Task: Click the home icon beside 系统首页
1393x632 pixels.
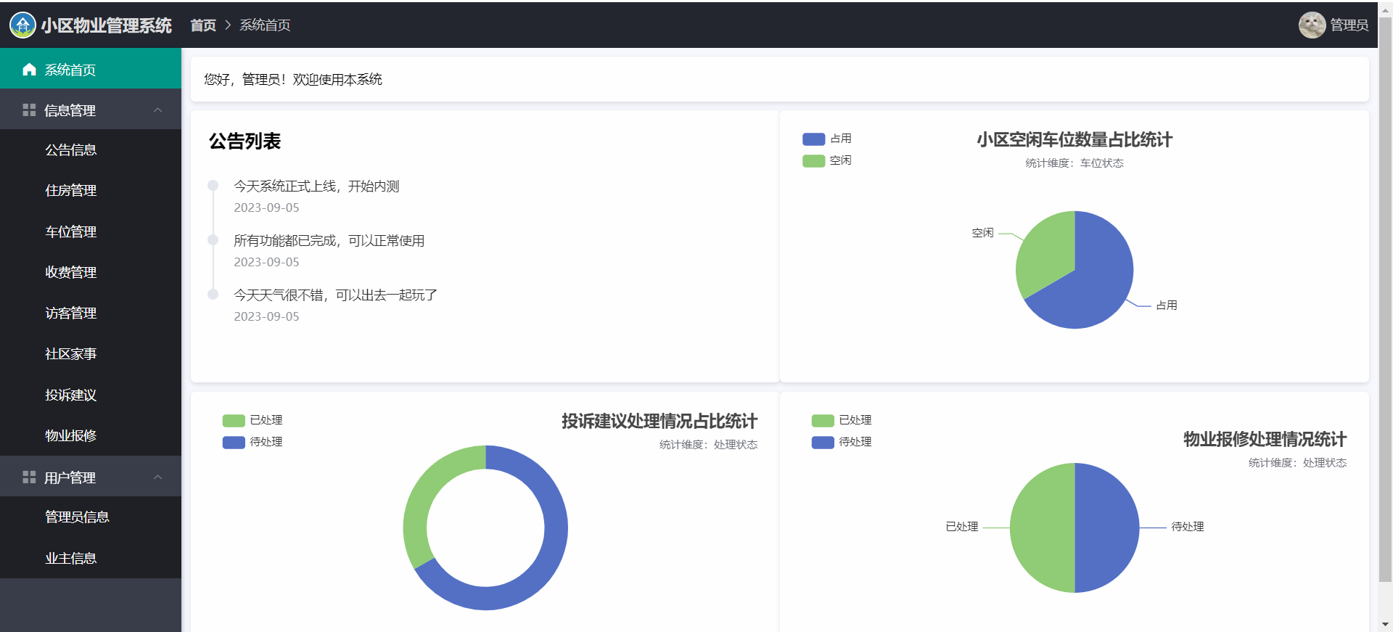Action: [29, 70]
